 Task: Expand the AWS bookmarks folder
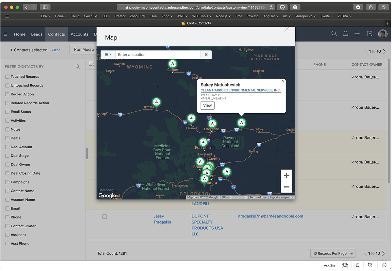click(182, 16)
